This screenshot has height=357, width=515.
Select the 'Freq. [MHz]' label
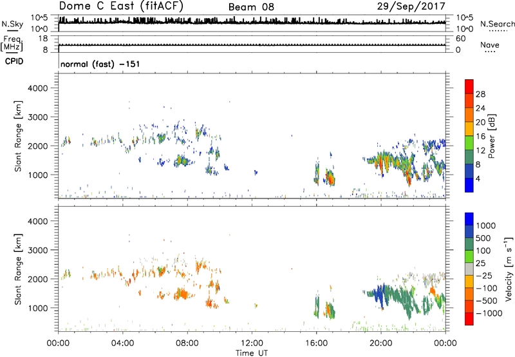click(12, 44)
